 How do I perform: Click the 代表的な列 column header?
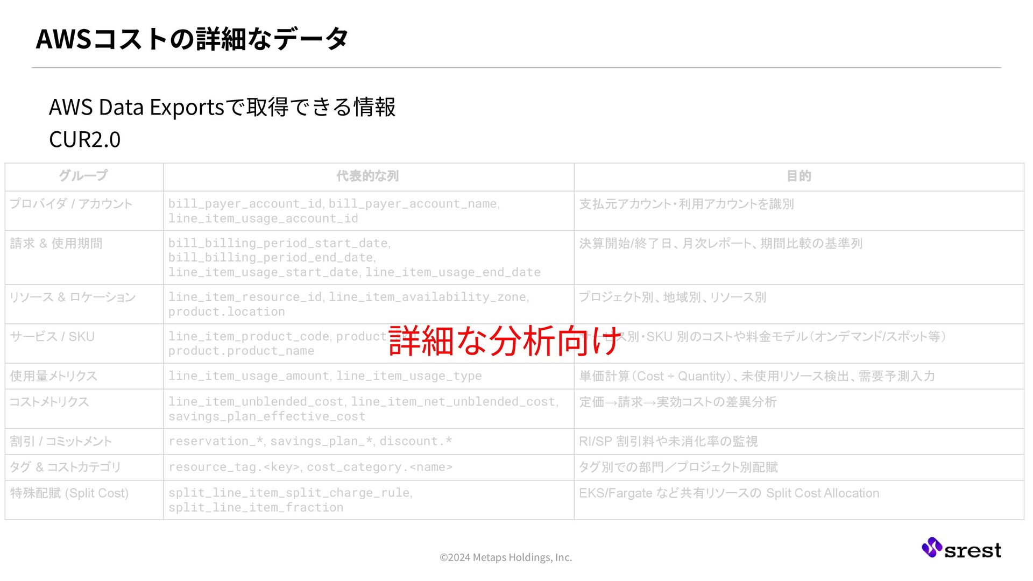pos(367,176)
